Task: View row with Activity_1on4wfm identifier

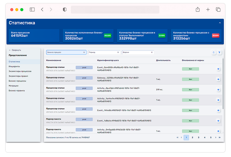Action: coord(218,100)
